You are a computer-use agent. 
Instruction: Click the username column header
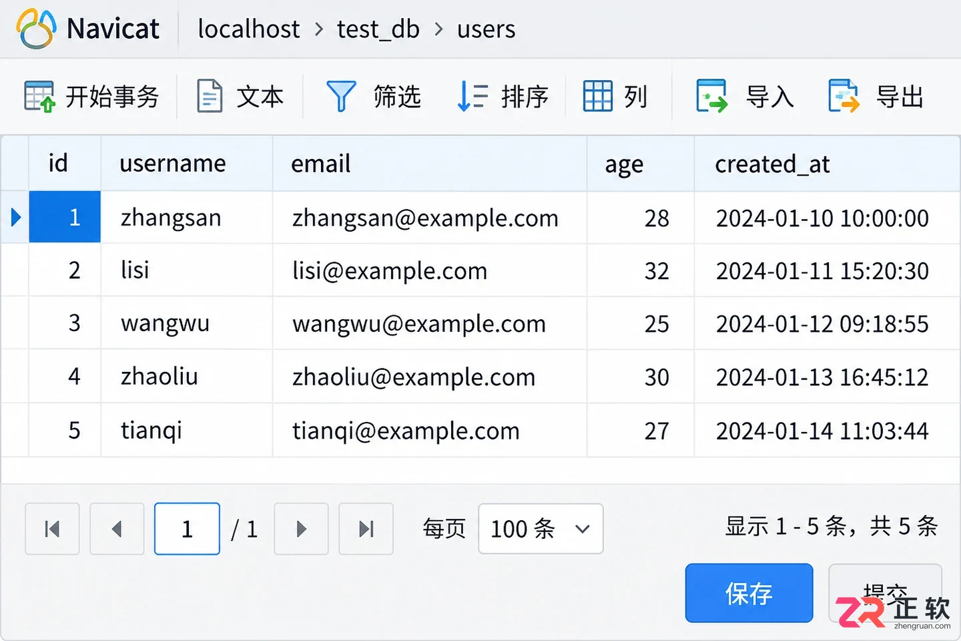(x=187, y=164)
